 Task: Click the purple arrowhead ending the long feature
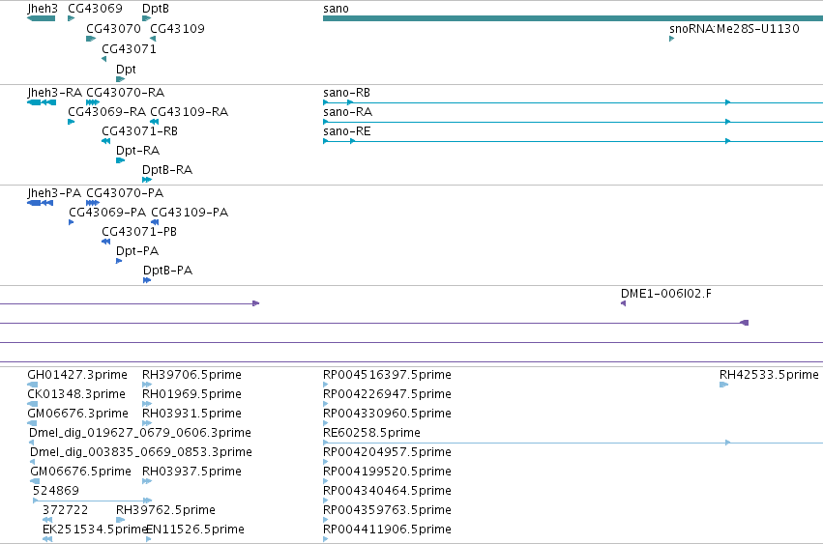[x=745, y=323]
